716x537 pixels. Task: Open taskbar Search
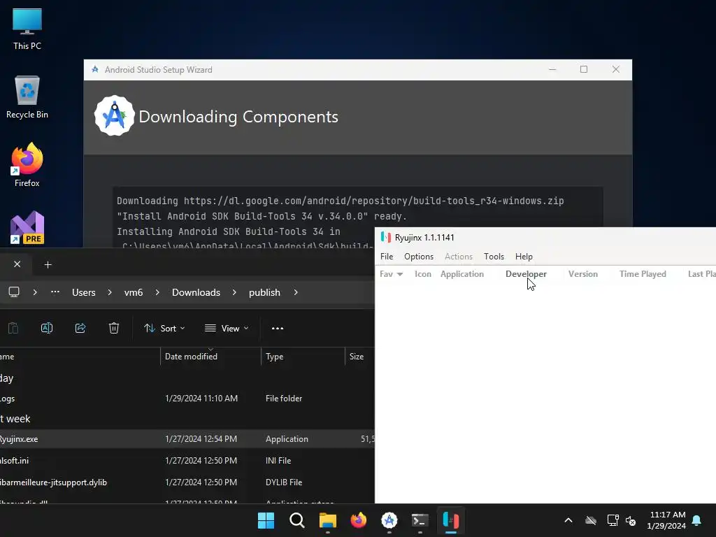point(296,520)
